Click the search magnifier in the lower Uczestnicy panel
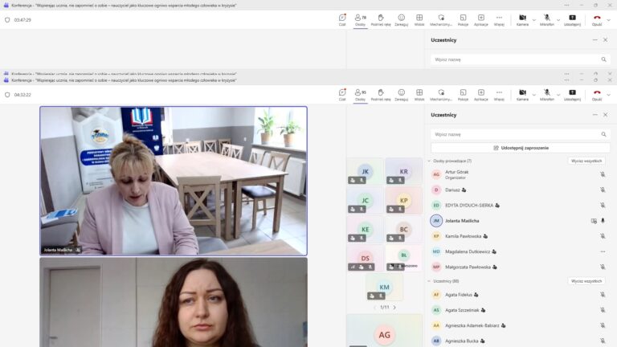Screen dimensions: 617x347 pos(603,135)
